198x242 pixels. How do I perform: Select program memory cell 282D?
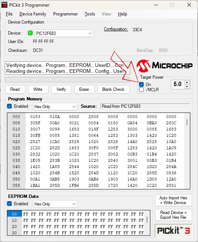(x=55, y=148)
